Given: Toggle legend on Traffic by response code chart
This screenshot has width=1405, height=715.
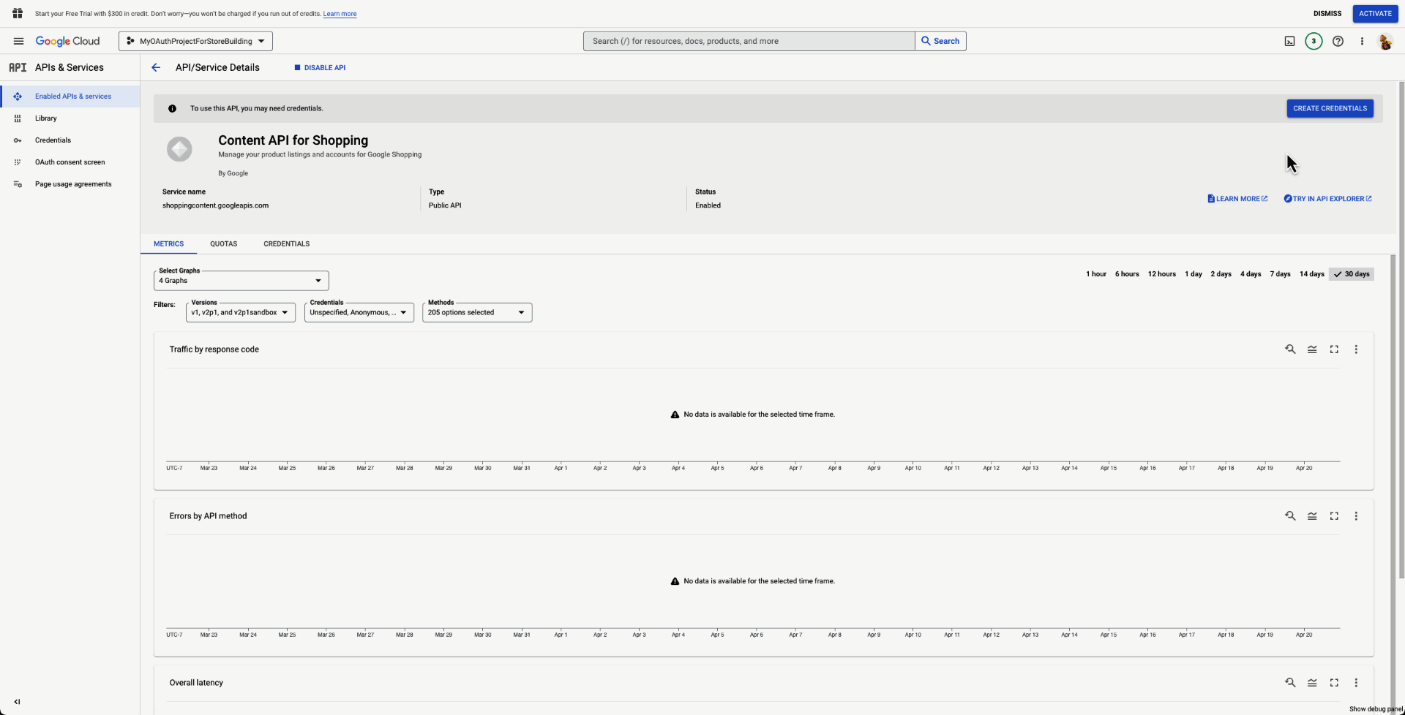Looking at the screenshot, I should point(1312,349).
